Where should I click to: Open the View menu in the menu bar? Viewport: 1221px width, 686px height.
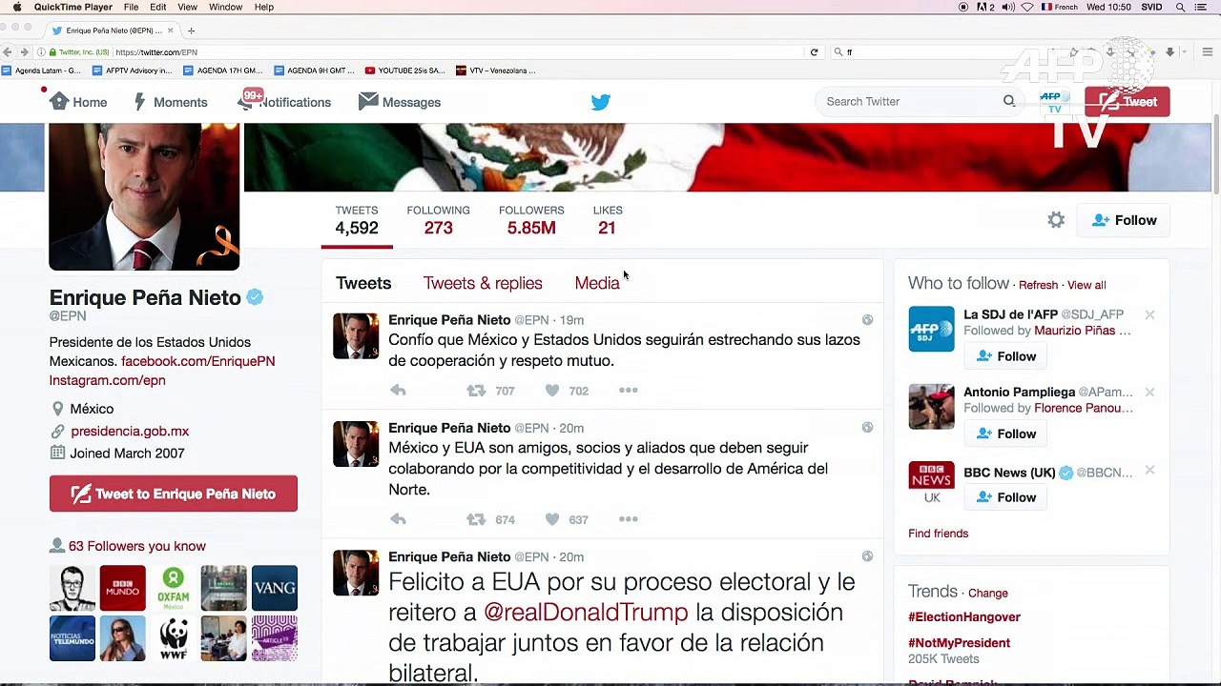188,7
